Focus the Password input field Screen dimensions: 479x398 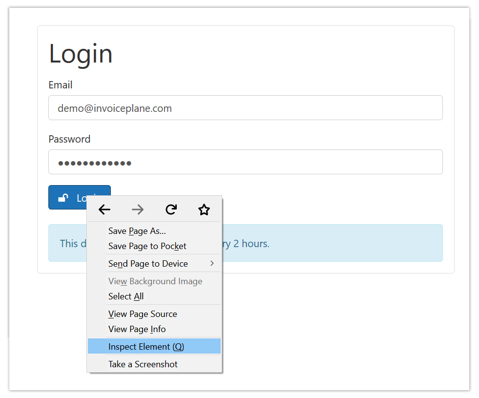(x=246, y=162)
